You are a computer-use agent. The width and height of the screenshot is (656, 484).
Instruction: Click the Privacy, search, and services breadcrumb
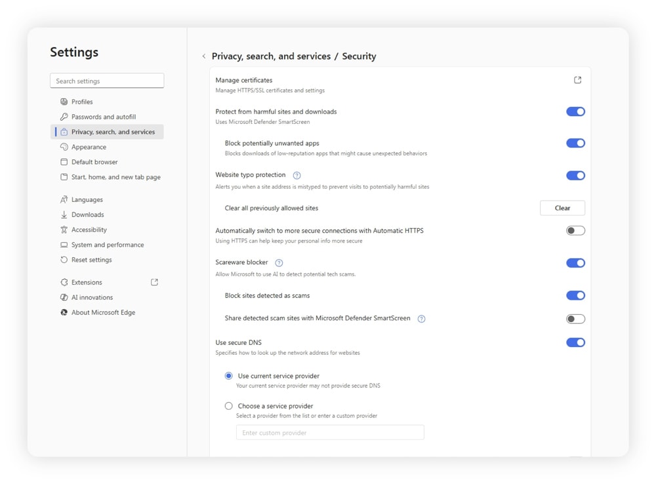click(270, 56)
